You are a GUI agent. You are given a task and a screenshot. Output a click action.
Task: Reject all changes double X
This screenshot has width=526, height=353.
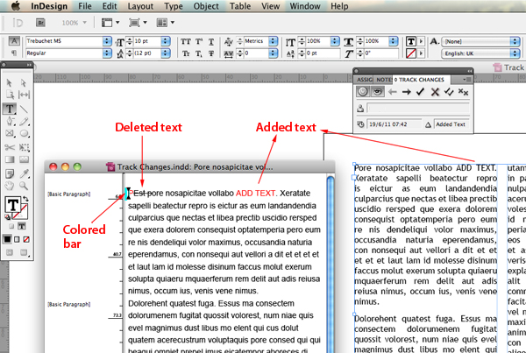coord(463,92)
